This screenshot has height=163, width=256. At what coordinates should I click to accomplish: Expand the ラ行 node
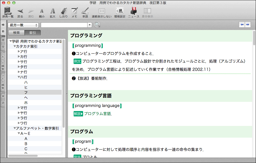(x=19, y=118)
